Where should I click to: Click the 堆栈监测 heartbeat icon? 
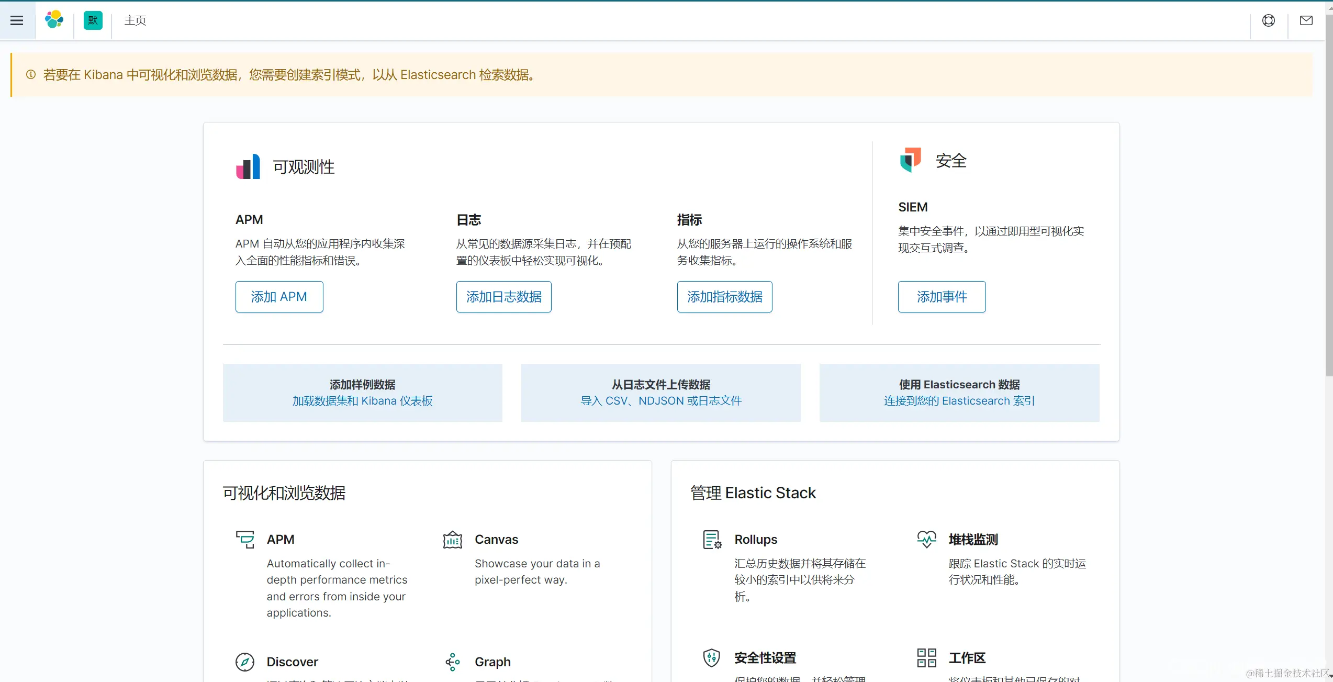tap(926, 539)
